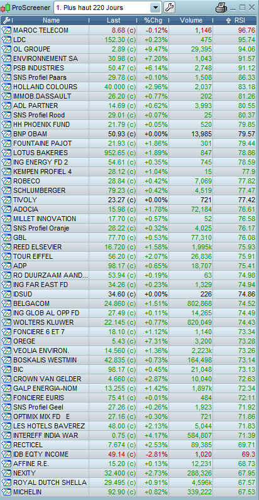The height and width of the screenshot is (500, 259).
Task: Open chart icon for REED ELSEVIER
Action: (x=6, y=247)
